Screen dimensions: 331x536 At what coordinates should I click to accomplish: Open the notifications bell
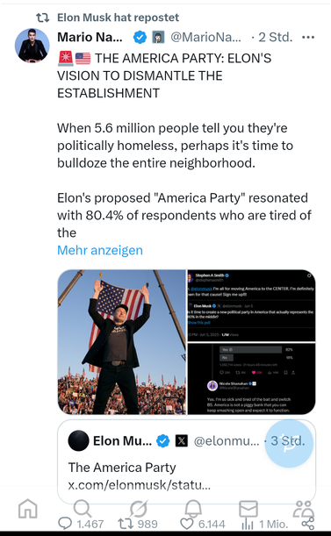pyautogui.click(x=193, y=509)
